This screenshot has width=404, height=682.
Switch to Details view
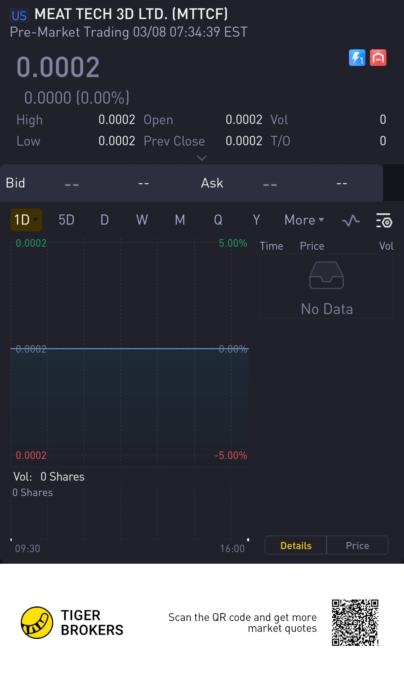click(x=296, y=545)
